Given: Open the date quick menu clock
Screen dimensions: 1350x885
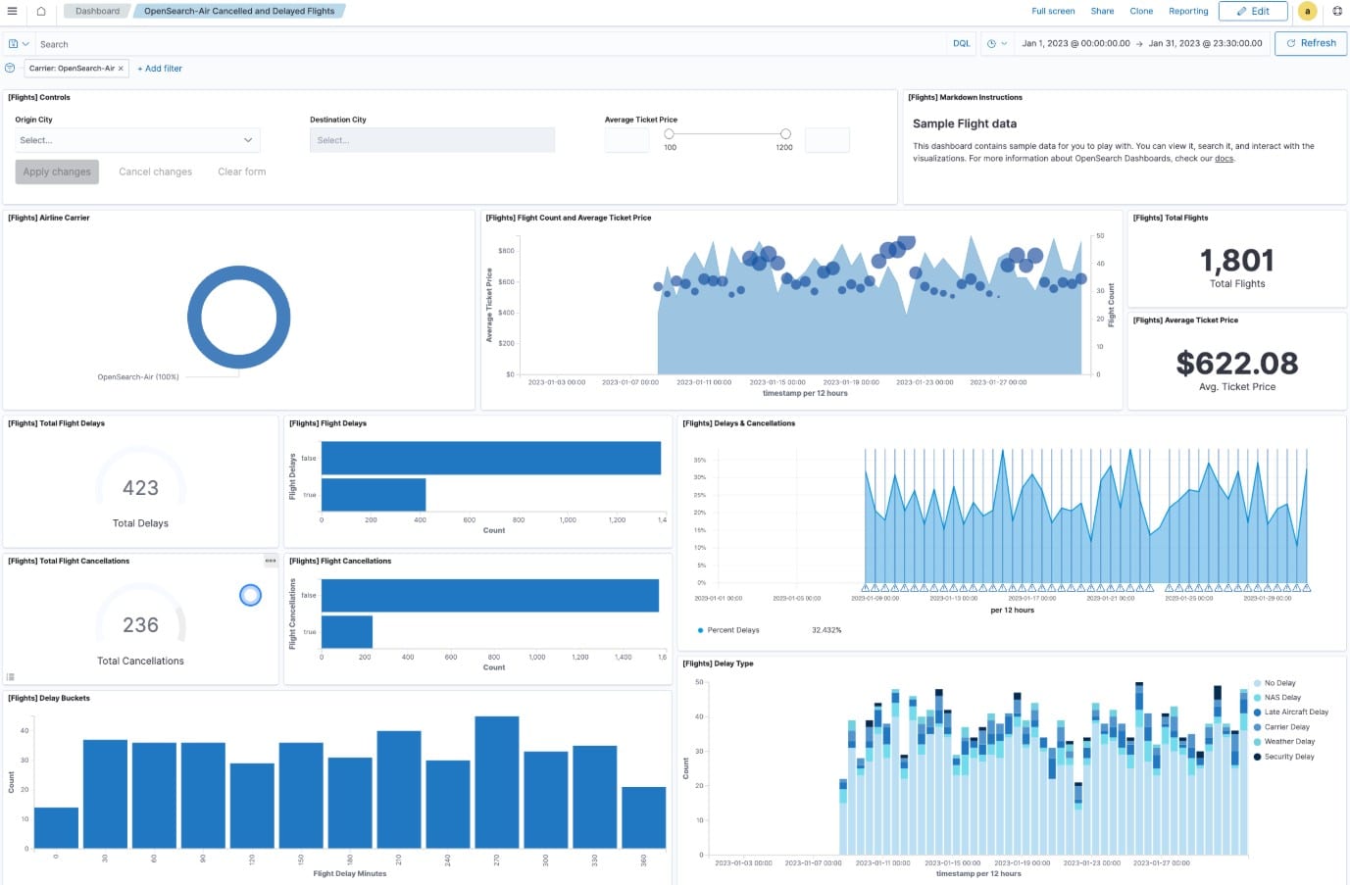Looking at the screenshot, I should (x=996, y=43).
